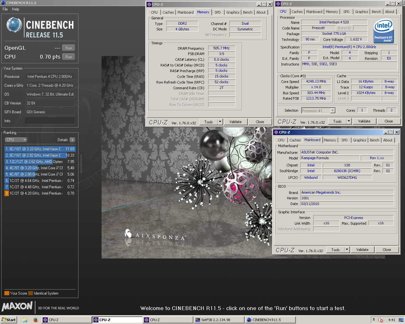Click Tools button in CPU-Z Memory window
This screenshot has height=324, width=405.
tap(209, 122)
